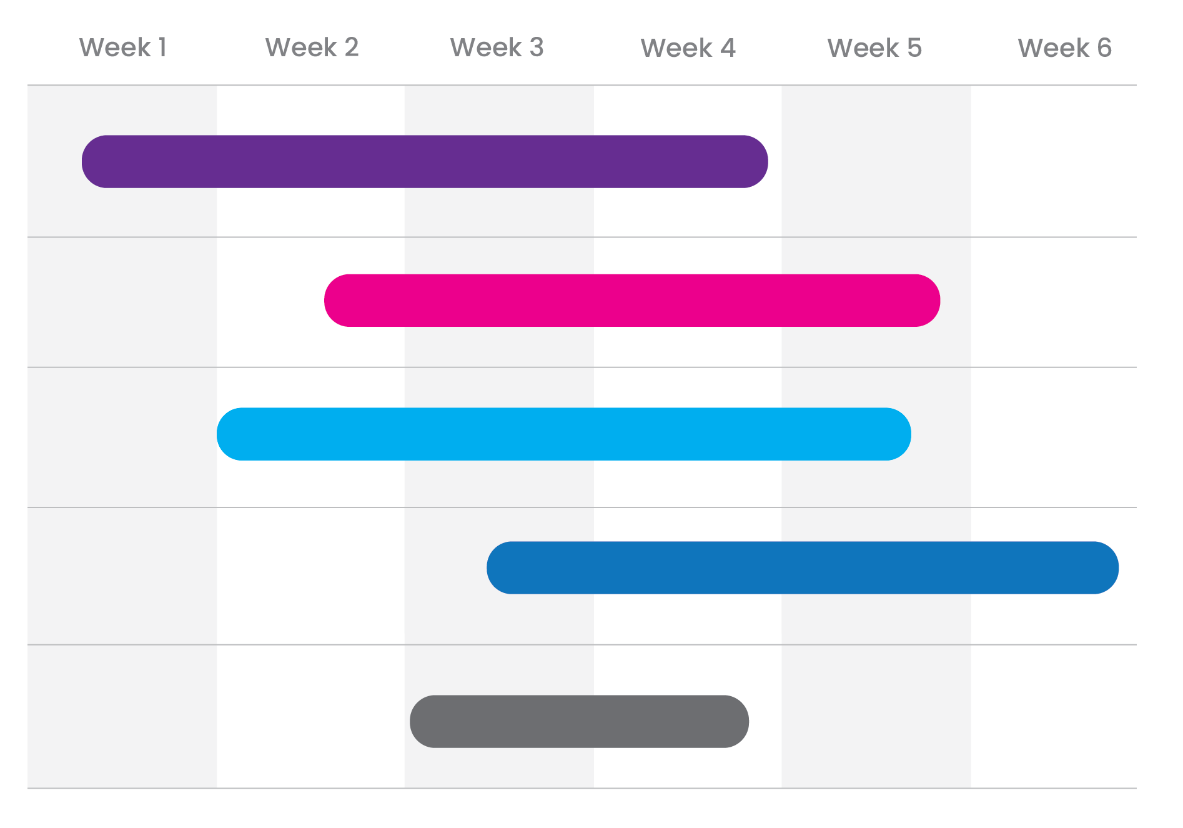Viewport: 1183px width, 828px height.
Task: Click the dark blue task bar
Action: pos(803,567)
